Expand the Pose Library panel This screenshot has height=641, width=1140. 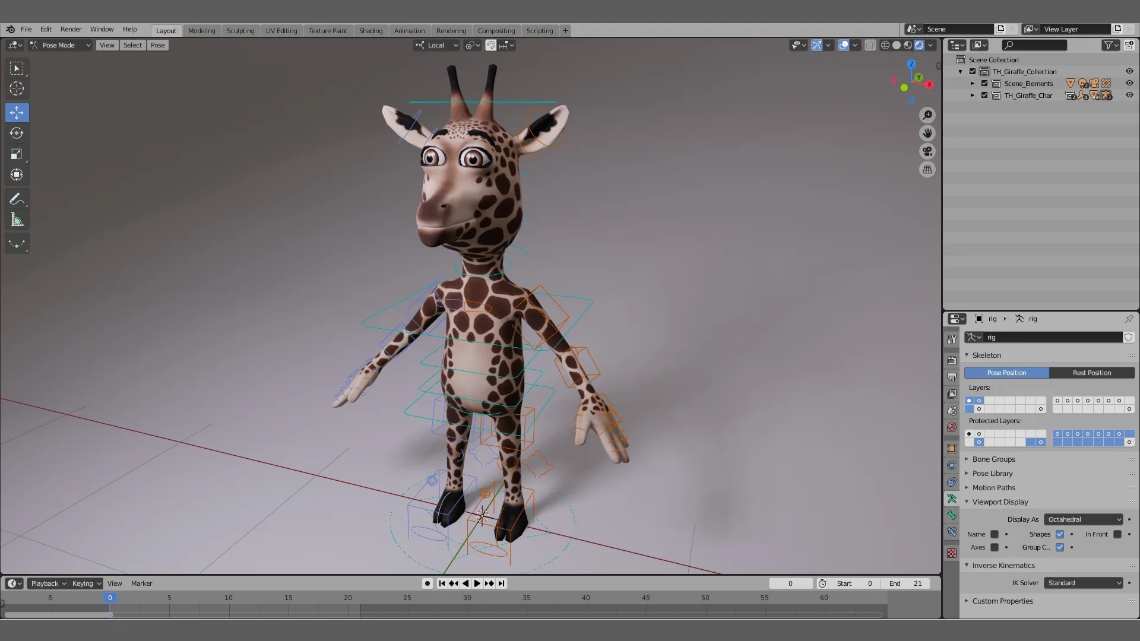pos(992,474)
